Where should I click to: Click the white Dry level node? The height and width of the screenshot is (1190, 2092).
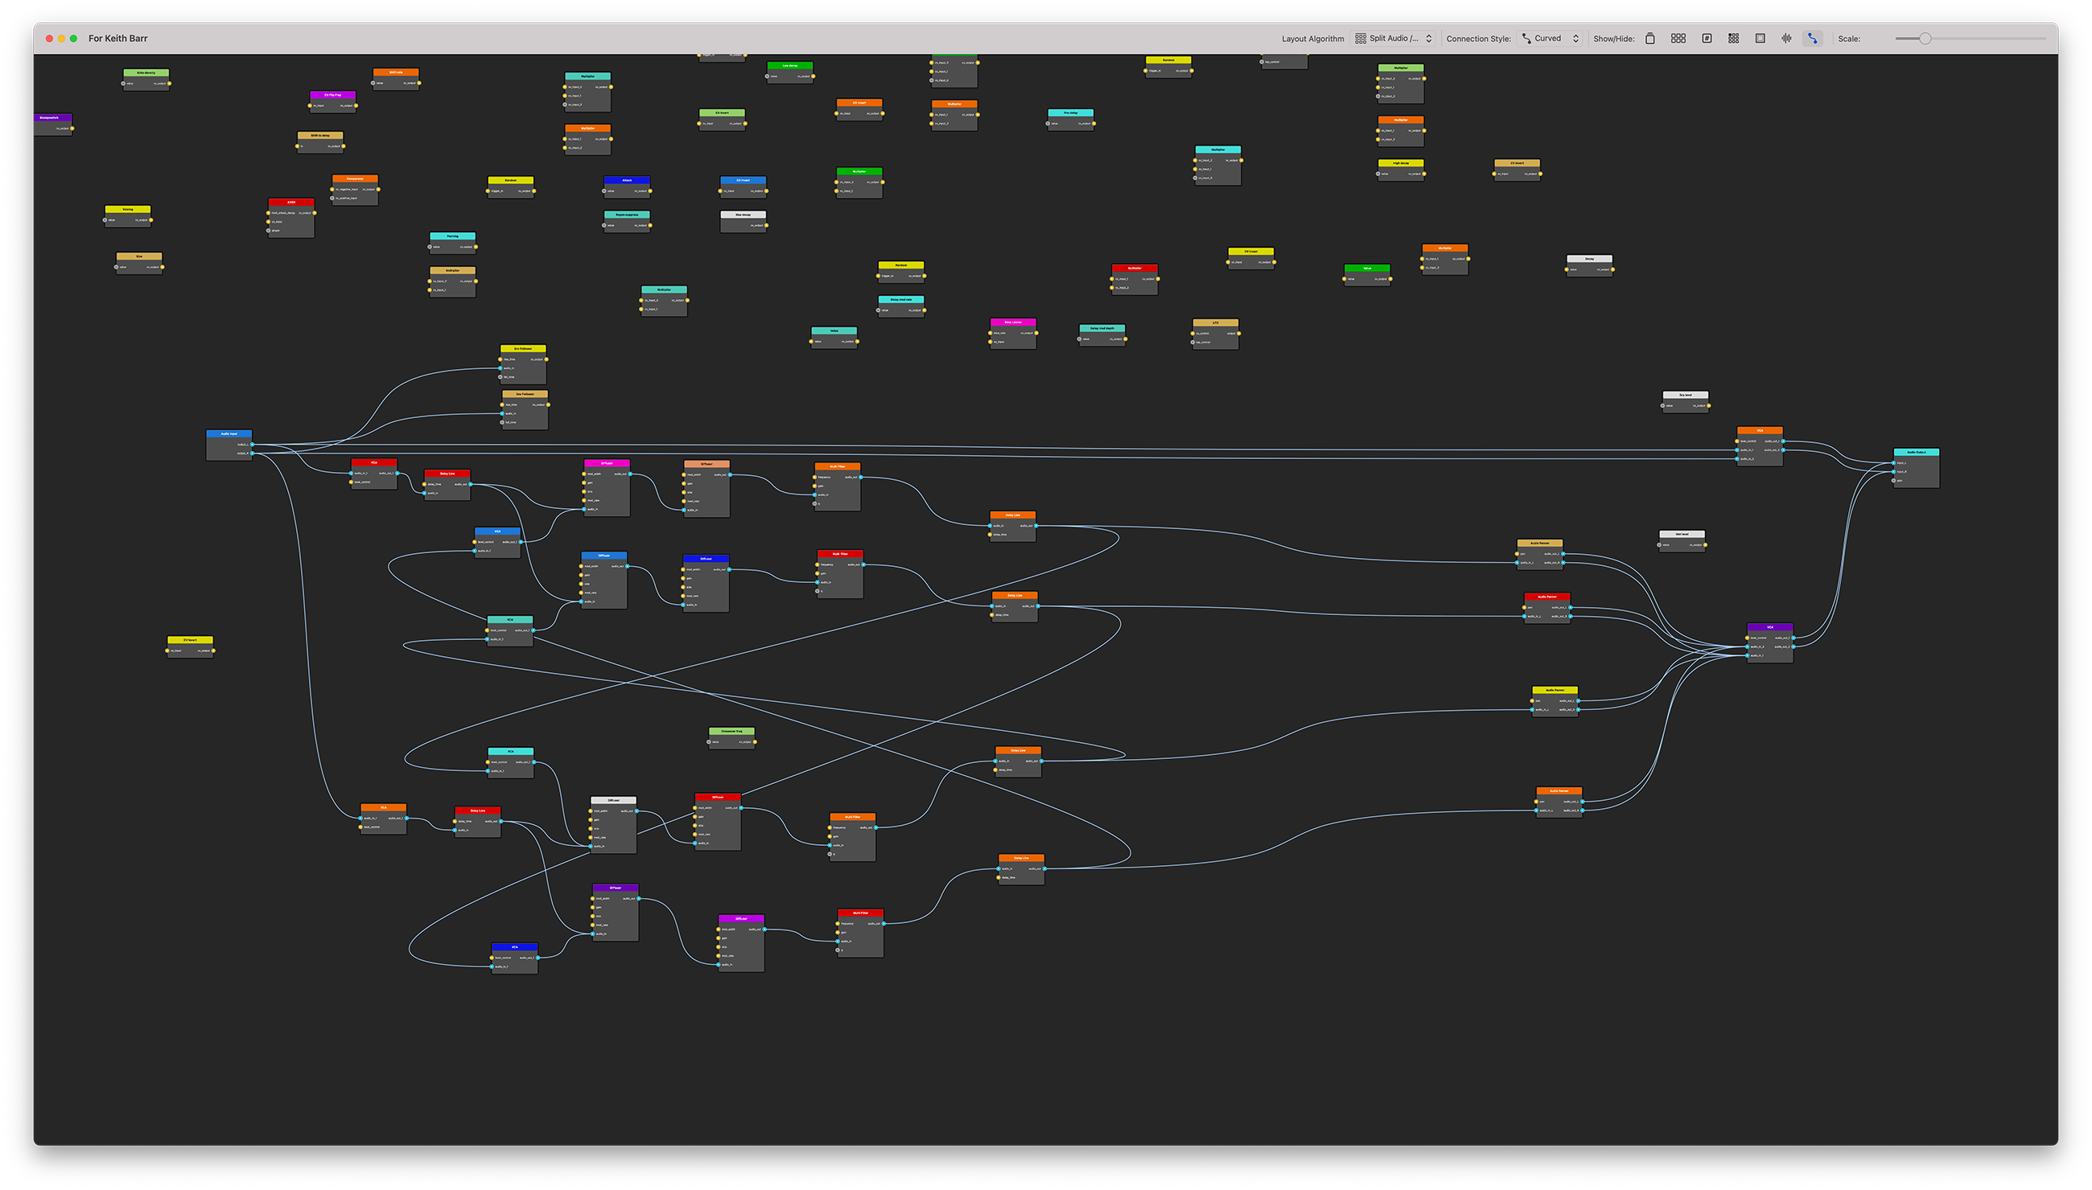pyautogui.click(x=1686, y=395)
